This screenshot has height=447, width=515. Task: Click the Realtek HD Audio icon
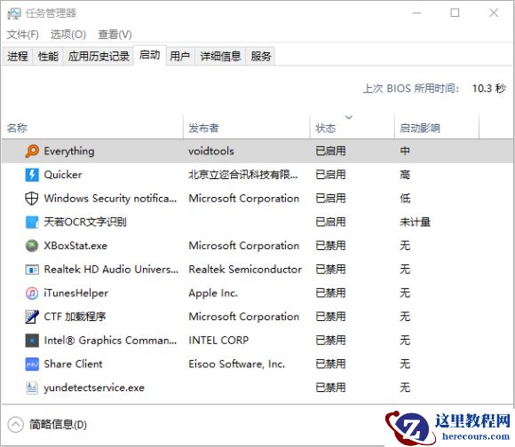click(x=32, y=270)
